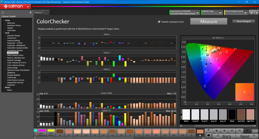Select the ColorChecker tool in sidebar
The width and height of the screenshot is (259, 139).
click(13, 53)
